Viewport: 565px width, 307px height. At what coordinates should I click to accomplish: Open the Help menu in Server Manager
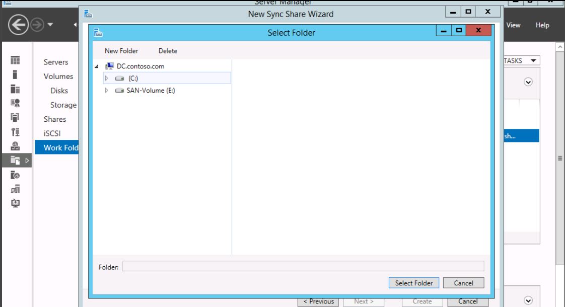542,25
